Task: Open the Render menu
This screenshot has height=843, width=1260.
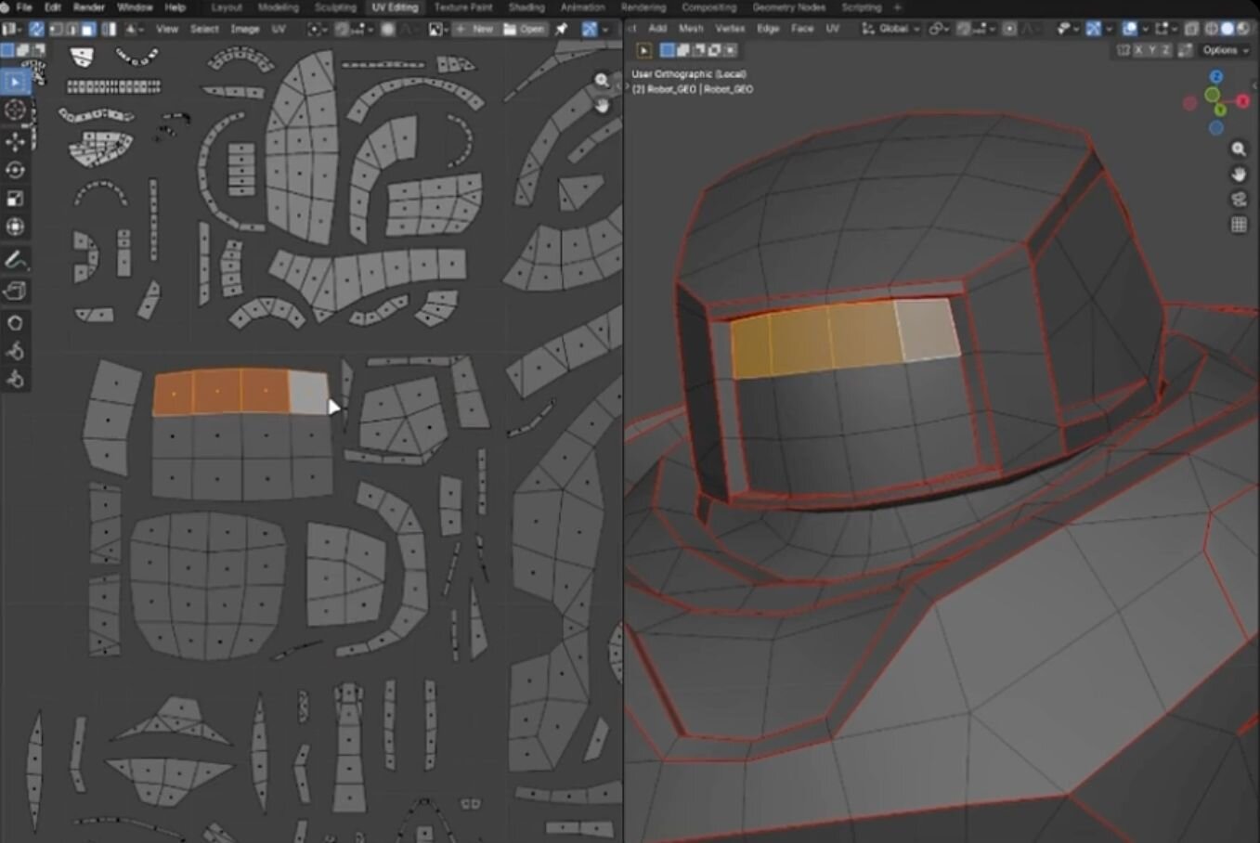Action: pos(89,7)
